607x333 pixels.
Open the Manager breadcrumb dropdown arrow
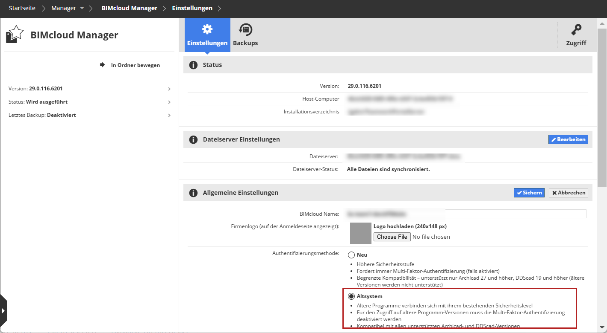coord(82,8)
